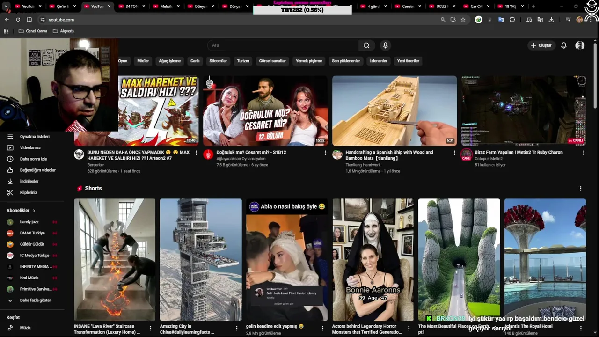Open the Spanish Ship video thumbnail

tap(394, 110)
